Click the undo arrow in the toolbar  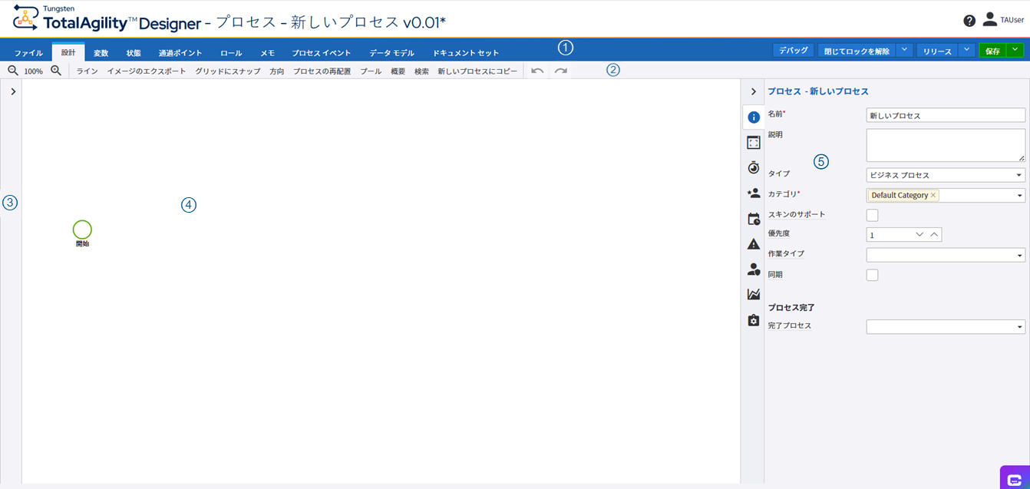pyautogui.click(x=537, y=70)
